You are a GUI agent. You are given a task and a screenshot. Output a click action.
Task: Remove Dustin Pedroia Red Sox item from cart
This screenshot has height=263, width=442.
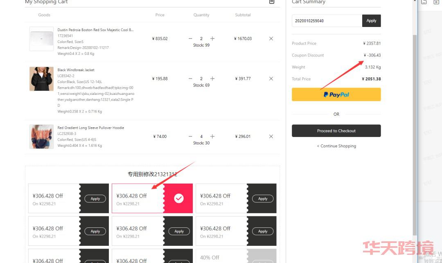pyautogui.click(x=271, y=38)
